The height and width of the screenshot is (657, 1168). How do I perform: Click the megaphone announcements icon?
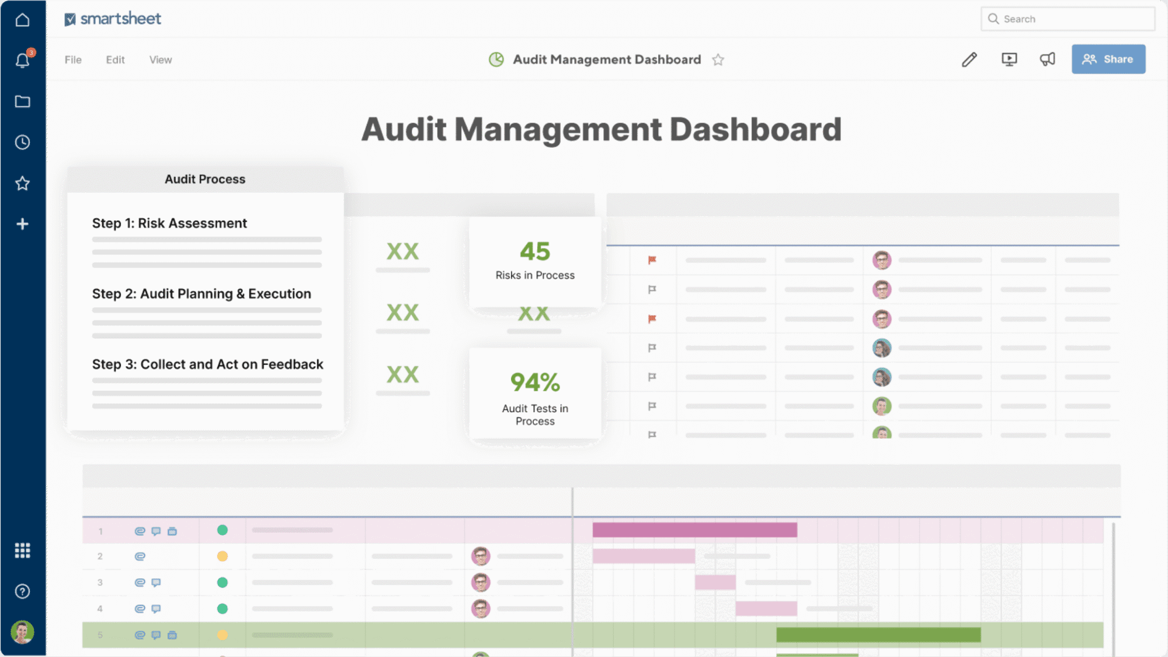(1048, 60)
